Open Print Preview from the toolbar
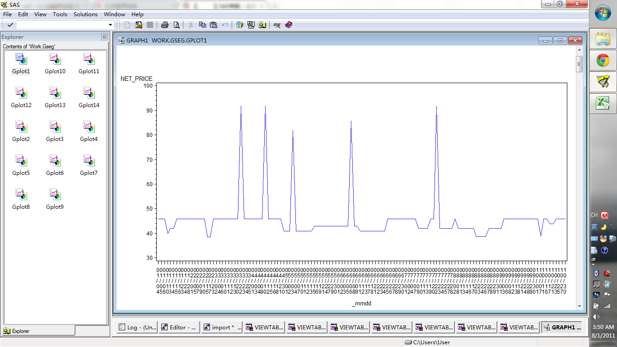The height and width of the screenshot is (347, 617). point(177,25)
